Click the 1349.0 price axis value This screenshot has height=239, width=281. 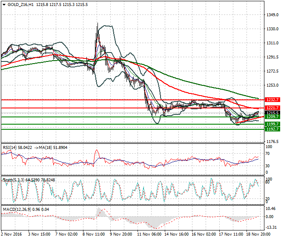click(x=272, y=15)
